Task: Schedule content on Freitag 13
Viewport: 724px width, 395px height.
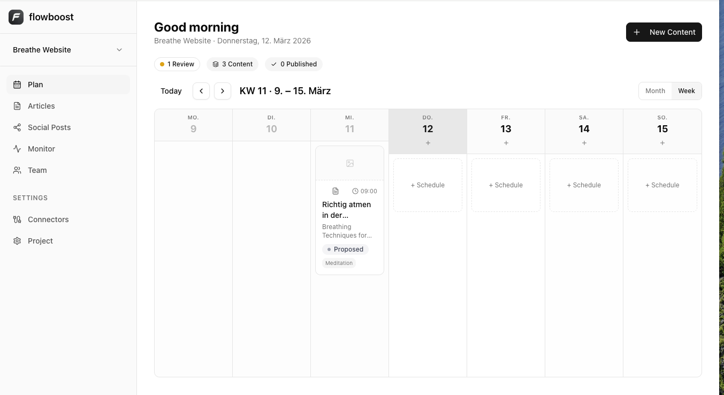Action: tap(506, 185)
